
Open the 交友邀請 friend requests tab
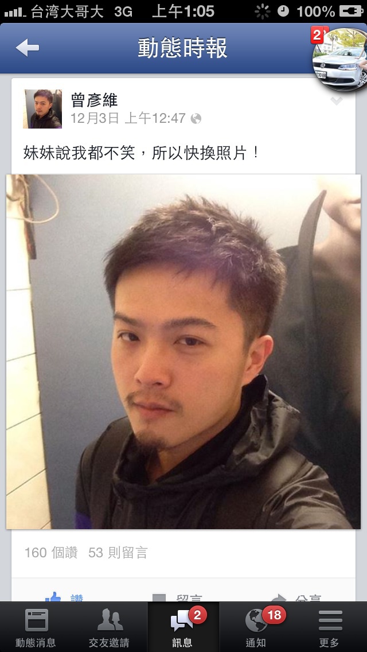(110, 627)
